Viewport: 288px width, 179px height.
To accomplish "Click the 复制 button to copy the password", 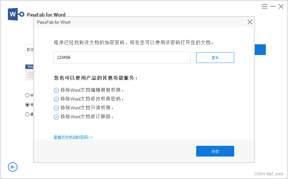I will pyautogui.click(x=215, y=58).
